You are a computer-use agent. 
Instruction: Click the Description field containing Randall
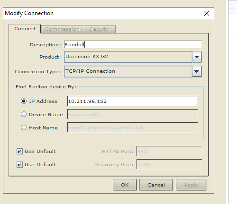click(x=133, y=44)
